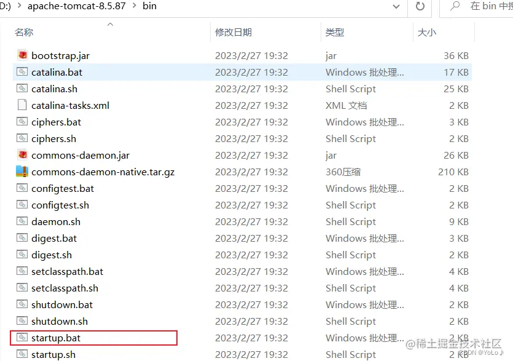
Task: Click the XML 文档 type cell
Action: click(x=346, y=106)
